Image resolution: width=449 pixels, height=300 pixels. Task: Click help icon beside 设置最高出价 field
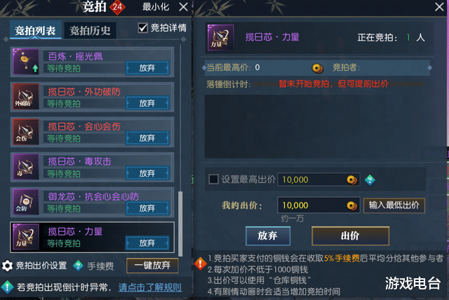(370, 180)
